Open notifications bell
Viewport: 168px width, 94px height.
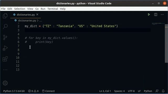163,91
